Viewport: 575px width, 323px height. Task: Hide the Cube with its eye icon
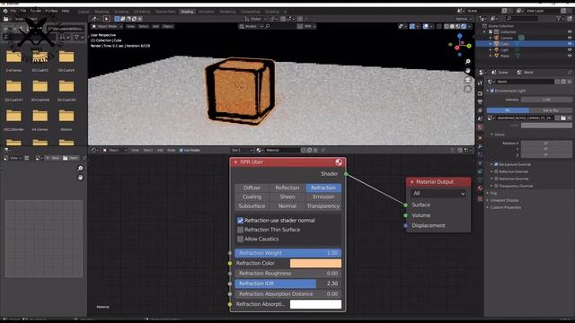(570, 44)
